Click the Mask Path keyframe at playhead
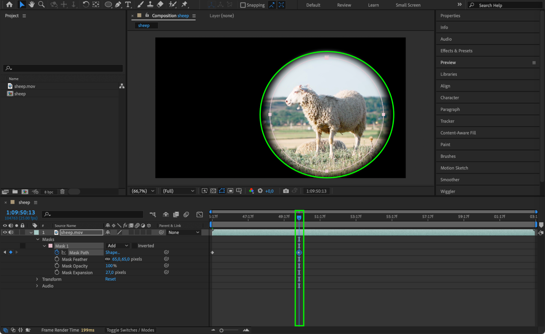This screenshot has height=334, width=545. click(299, 252)
